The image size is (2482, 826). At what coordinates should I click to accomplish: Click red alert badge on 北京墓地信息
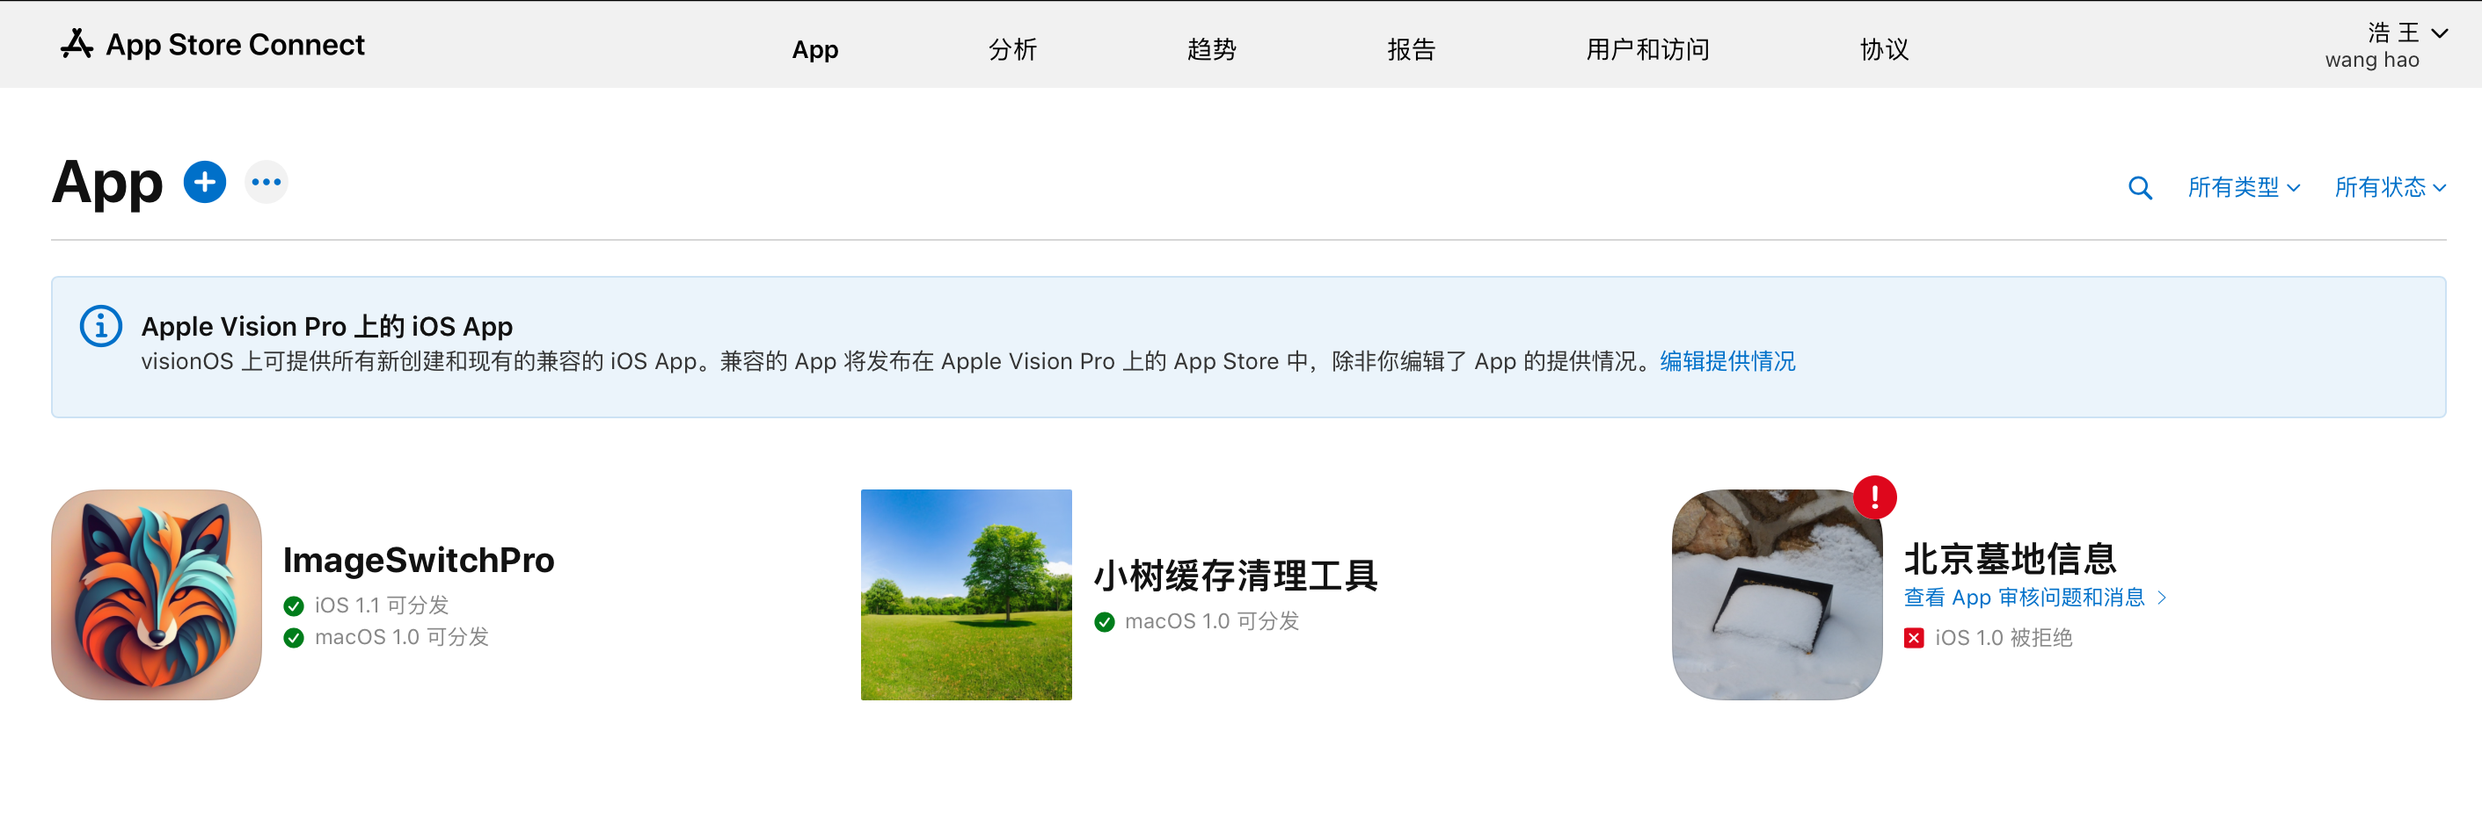tap(1874, 497)
